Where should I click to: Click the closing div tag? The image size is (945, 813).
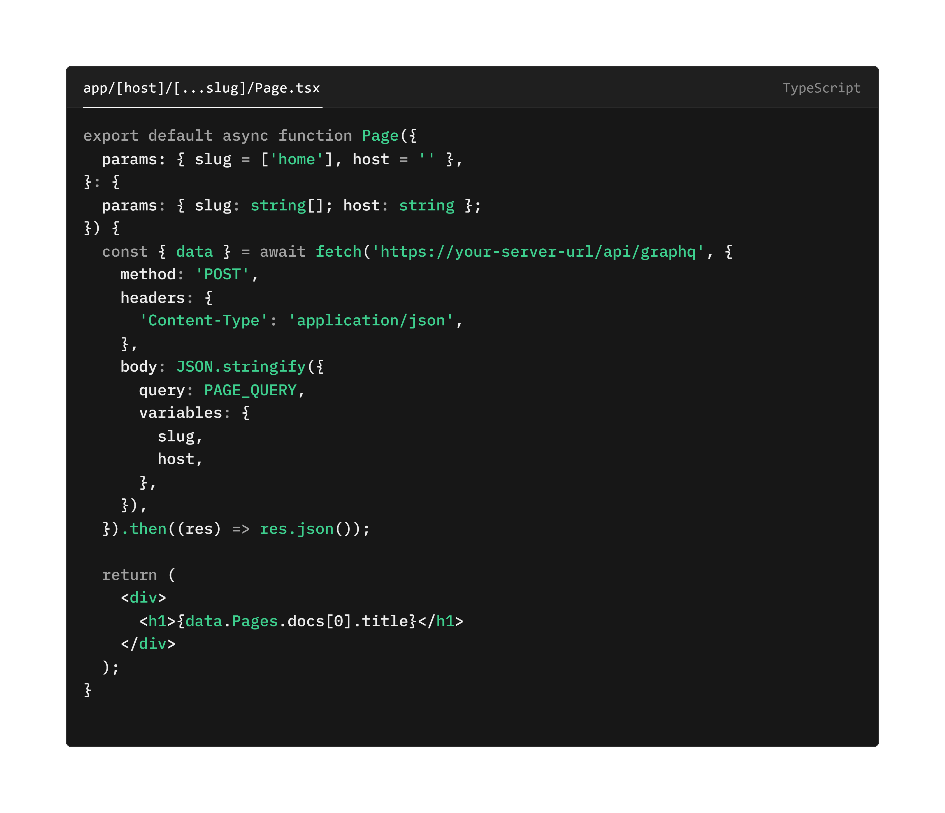click(148, 643)
